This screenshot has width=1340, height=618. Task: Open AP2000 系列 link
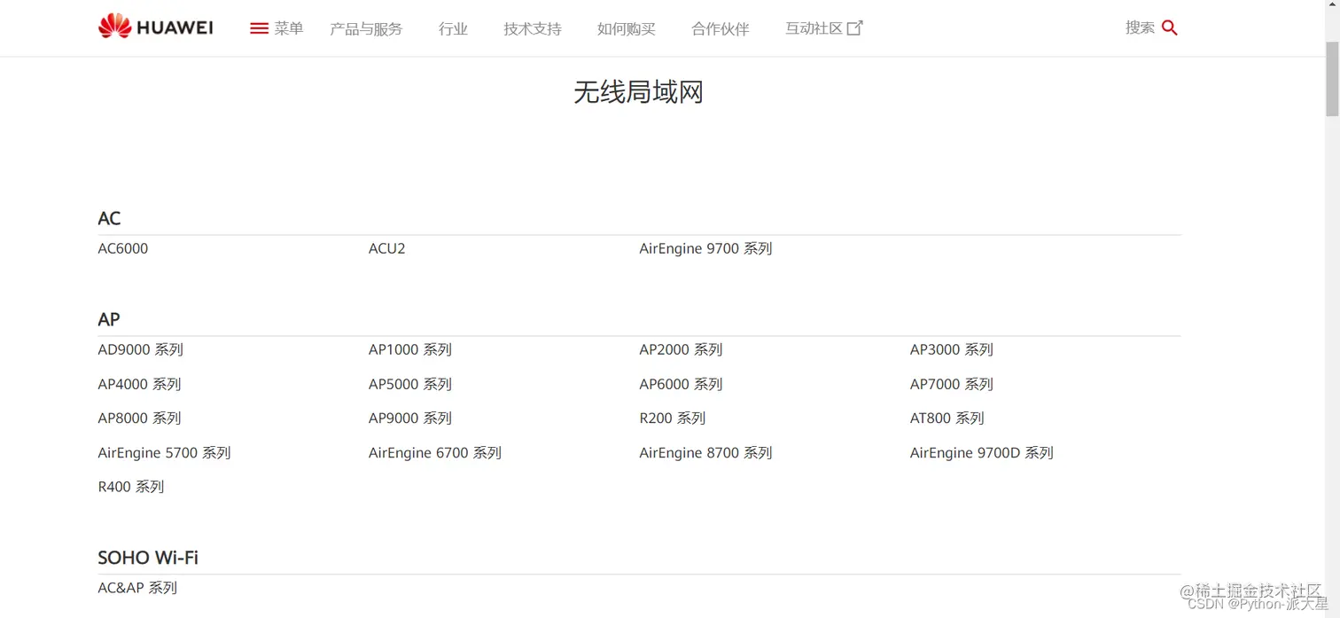pyautogui.click(x=681, y=349)
